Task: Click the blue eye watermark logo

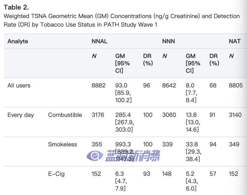Action: click(95, 156)
